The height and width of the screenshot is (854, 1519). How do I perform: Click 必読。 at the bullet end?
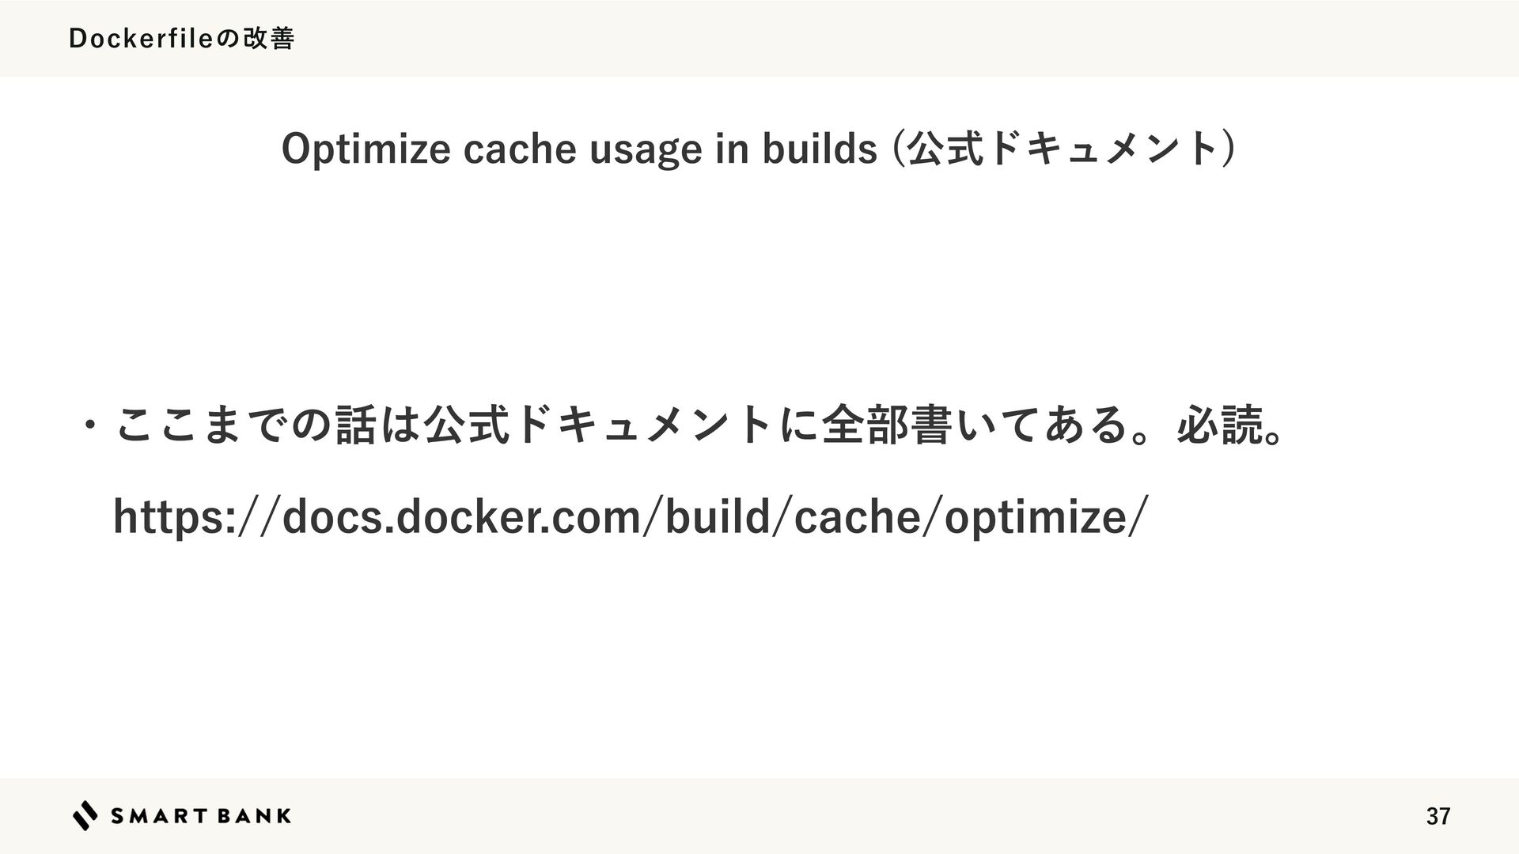click(1230, 427)
